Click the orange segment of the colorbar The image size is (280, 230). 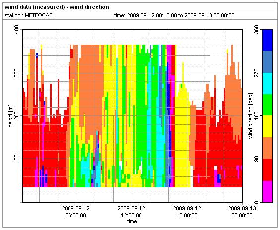tap(267, 148)
